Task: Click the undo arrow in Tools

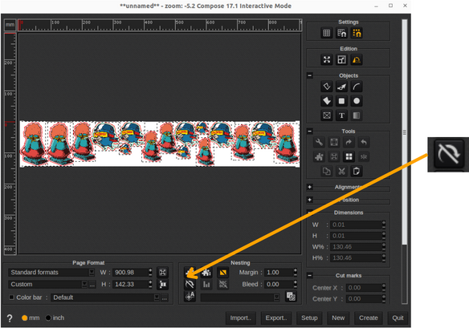Action: coord(364,142)
